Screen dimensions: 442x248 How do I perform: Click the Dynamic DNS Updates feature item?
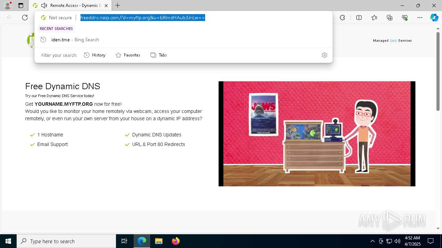click(153, 135)
